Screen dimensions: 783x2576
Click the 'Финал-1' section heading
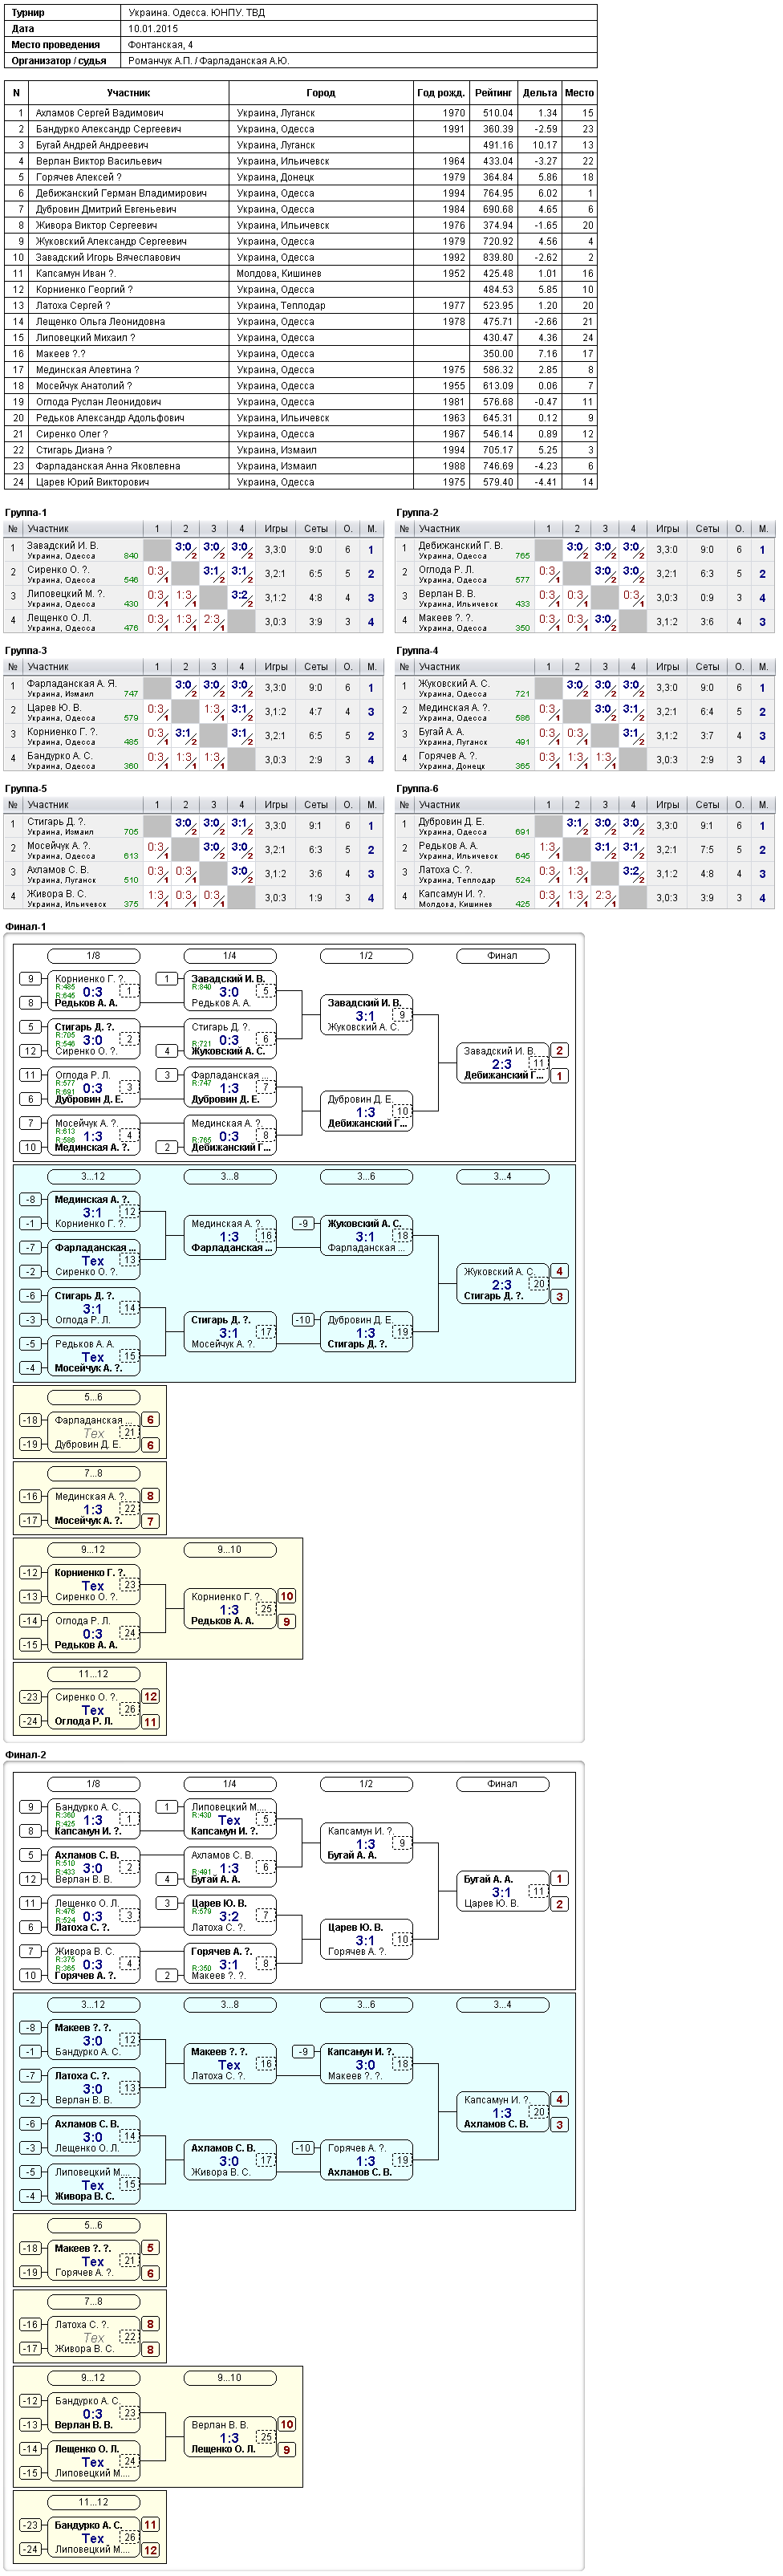[26, 926]
